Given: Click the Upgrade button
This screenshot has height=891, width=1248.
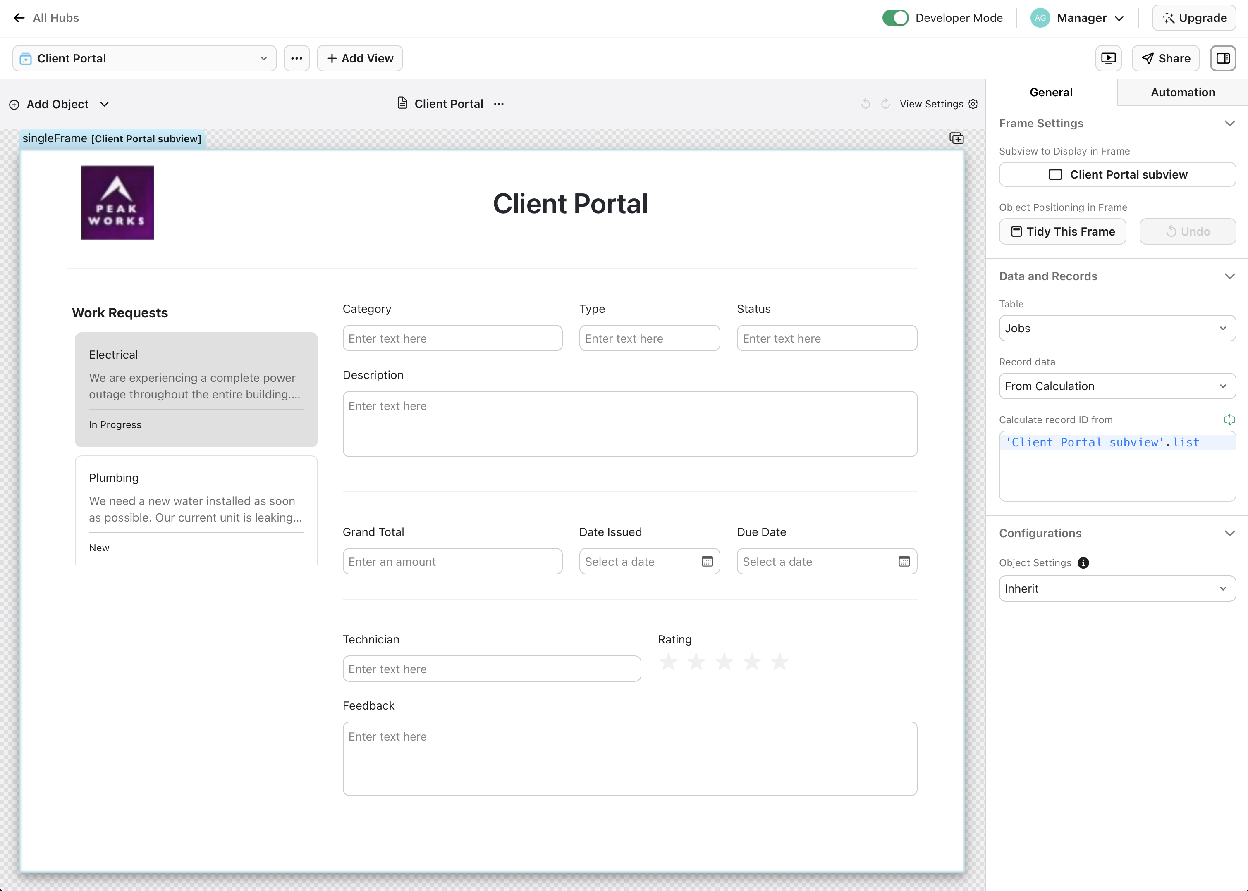Looking at the screenshot, I should pyautogui.click(x=1195, y=17).
